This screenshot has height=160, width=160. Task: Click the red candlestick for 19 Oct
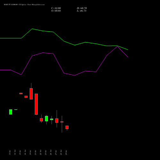[x=31, y=94]
